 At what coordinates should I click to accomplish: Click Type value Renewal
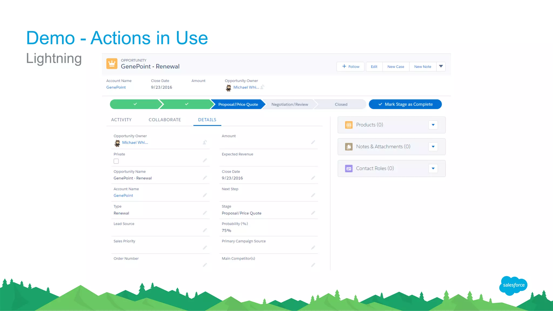121,213
